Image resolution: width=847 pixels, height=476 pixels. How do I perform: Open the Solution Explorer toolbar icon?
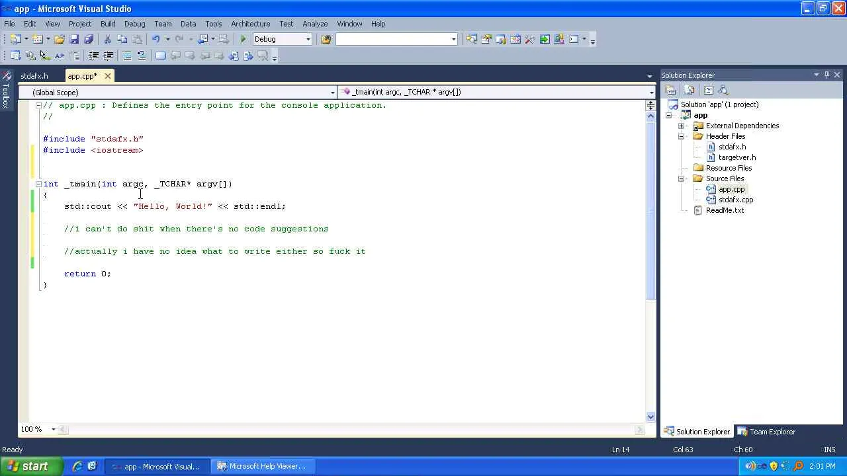tap(471, 39)
